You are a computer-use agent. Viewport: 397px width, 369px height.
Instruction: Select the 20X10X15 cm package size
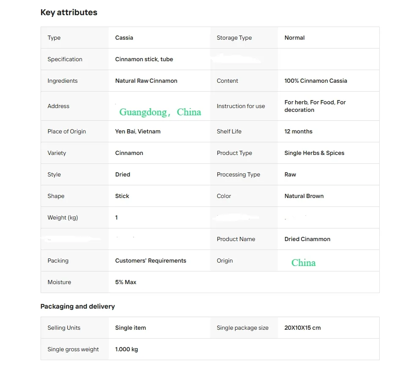tap(302, 328)
